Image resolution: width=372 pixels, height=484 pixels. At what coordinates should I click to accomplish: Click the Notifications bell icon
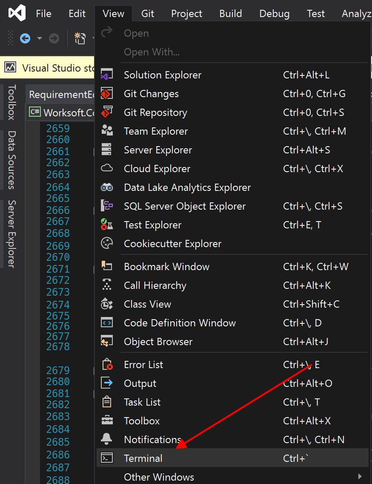(x=107, y=439)
